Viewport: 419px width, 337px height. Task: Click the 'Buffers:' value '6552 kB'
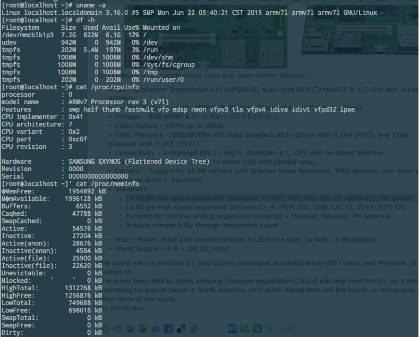point(89,206)
